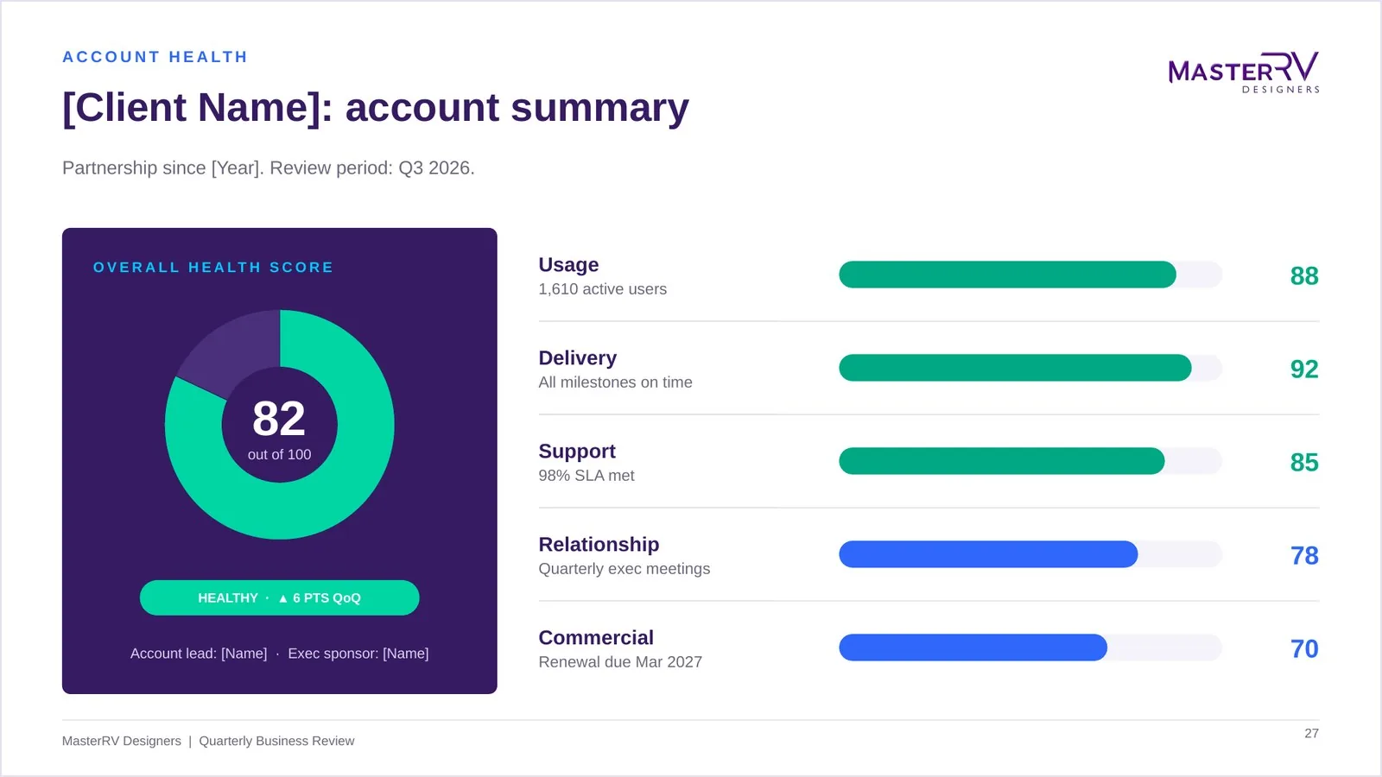Select the 'out of 100' caption
This screenshot has height=777, width=1382.
pyautogui.click(x=279, y=454)
